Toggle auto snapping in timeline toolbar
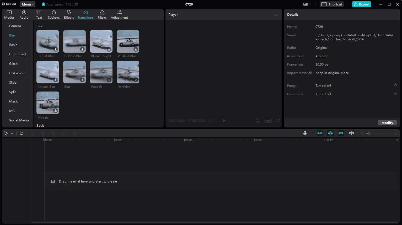Screen dimensions: 402x225 (330, 133)
